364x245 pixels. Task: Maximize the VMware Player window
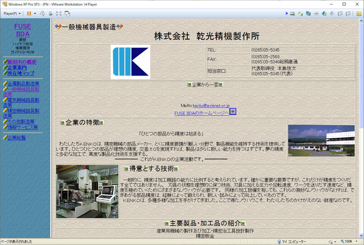[344, 4]
